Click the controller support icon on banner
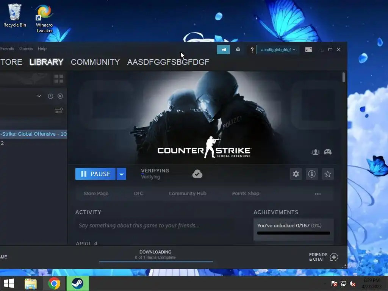This screenshot has height=291, width=388. coord(328,152)
